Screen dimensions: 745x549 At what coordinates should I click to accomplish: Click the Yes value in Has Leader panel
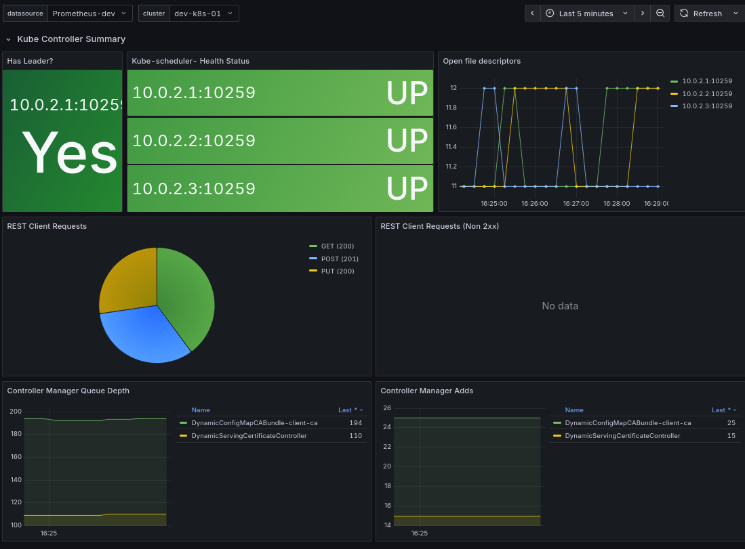70,153
